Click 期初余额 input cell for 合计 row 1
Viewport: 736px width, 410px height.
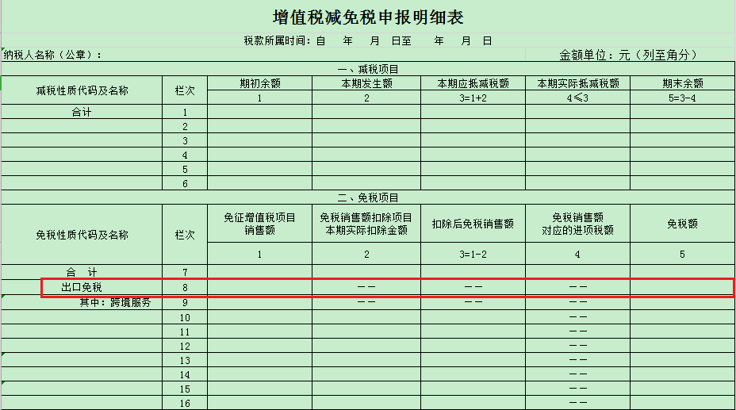pyautogui.click(x=260, y=112)
